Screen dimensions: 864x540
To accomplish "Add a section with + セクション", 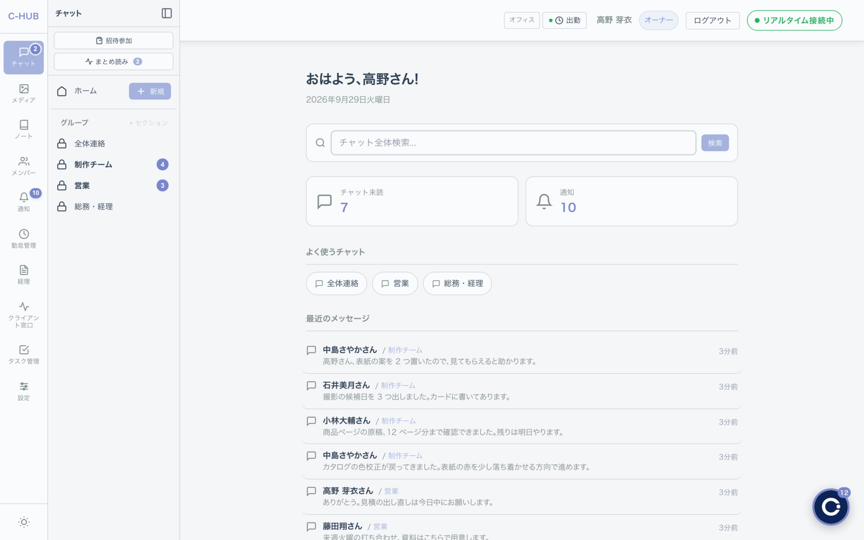I will pos(148,123).
